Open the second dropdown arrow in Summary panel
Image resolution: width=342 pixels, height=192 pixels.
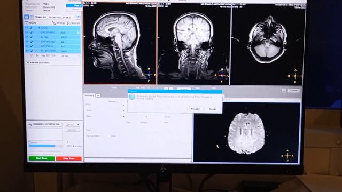tap(123, 111)
